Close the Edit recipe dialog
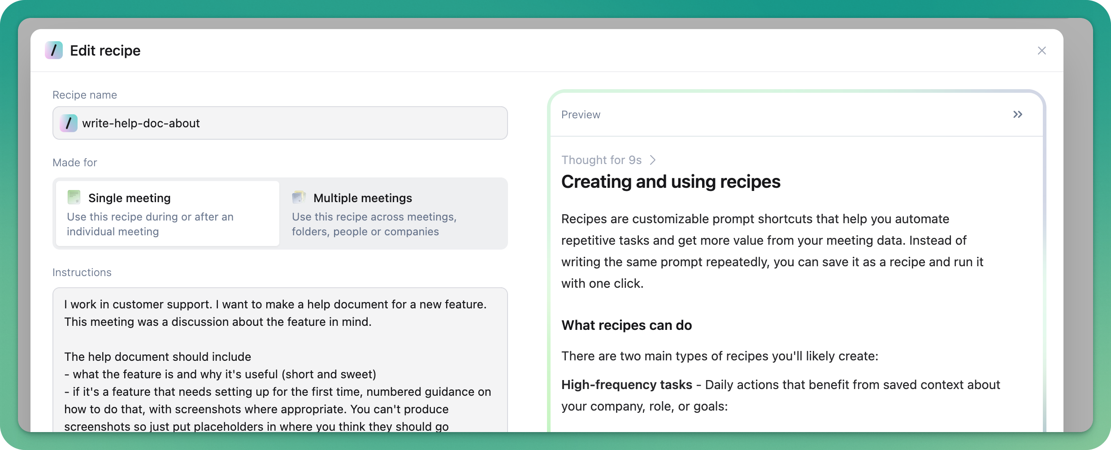This screenshot has height=450, width=1111. coord(1042,51)
